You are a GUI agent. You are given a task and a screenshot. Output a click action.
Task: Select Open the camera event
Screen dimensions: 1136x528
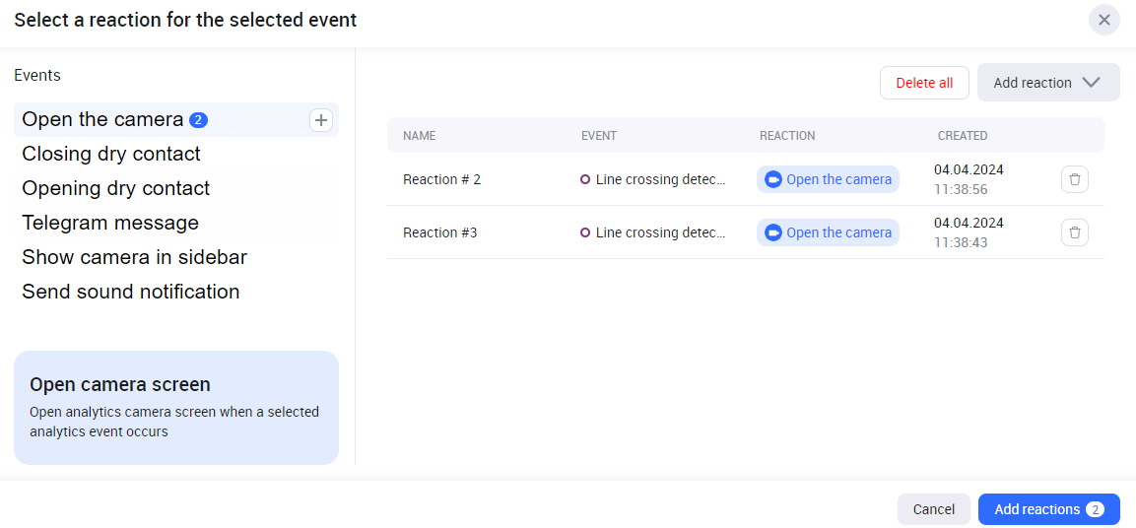[x=102, y=119]
